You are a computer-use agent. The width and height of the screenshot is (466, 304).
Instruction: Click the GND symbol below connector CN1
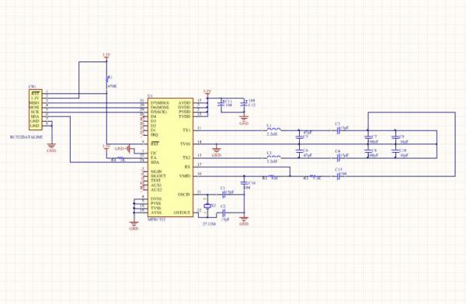(51, 147)
